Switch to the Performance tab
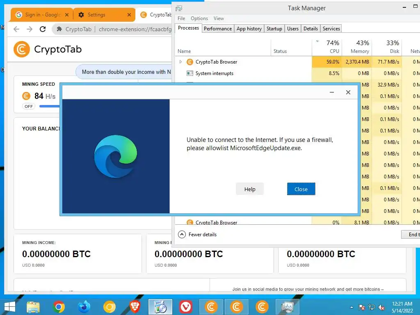Screen dimensions: 420x315 click(x=218, y=29)
